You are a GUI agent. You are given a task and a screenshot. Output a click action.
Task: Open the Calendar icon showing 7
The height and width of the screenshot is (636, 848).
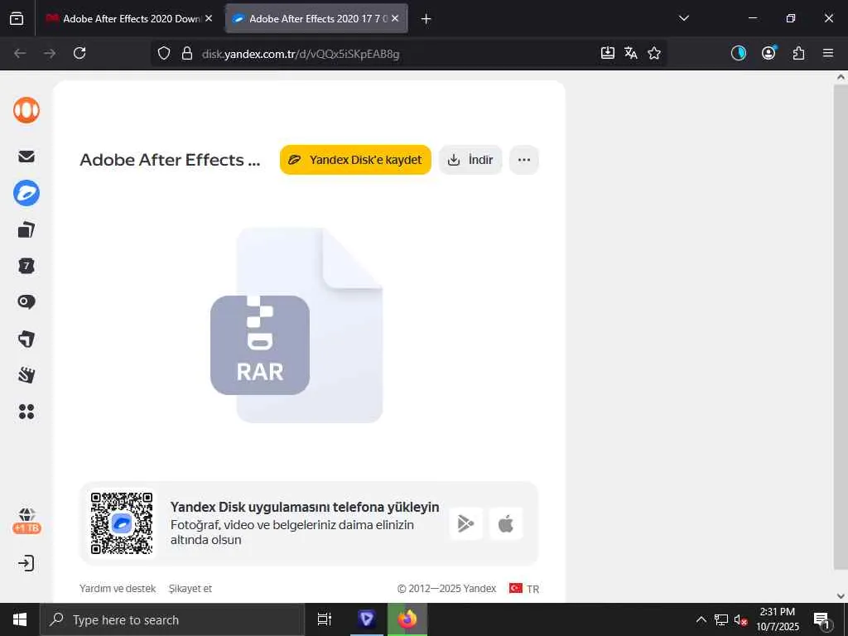tap(26, 266)
